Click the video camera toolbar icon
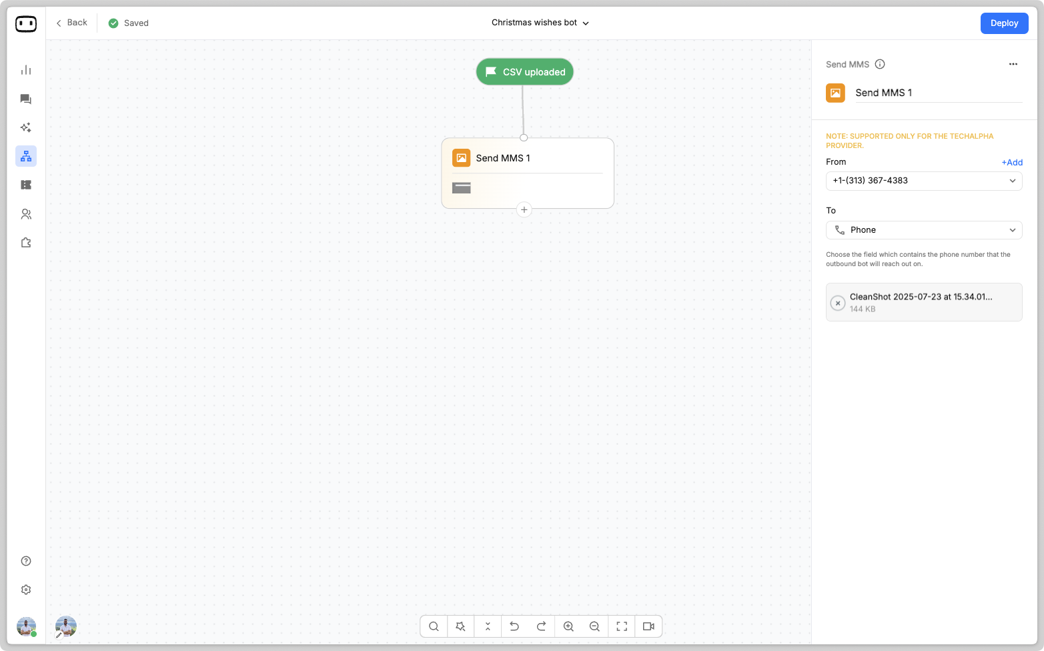The height and width of the screenshot is (651, 1044). (x=648, y=626)
